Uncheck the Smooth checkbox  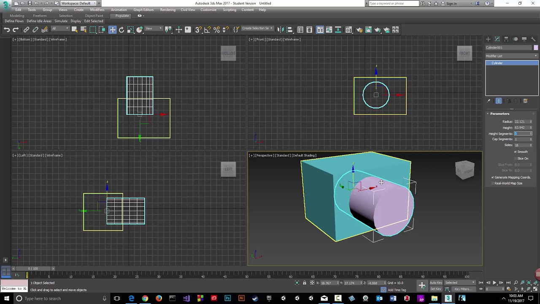(515, 152)
